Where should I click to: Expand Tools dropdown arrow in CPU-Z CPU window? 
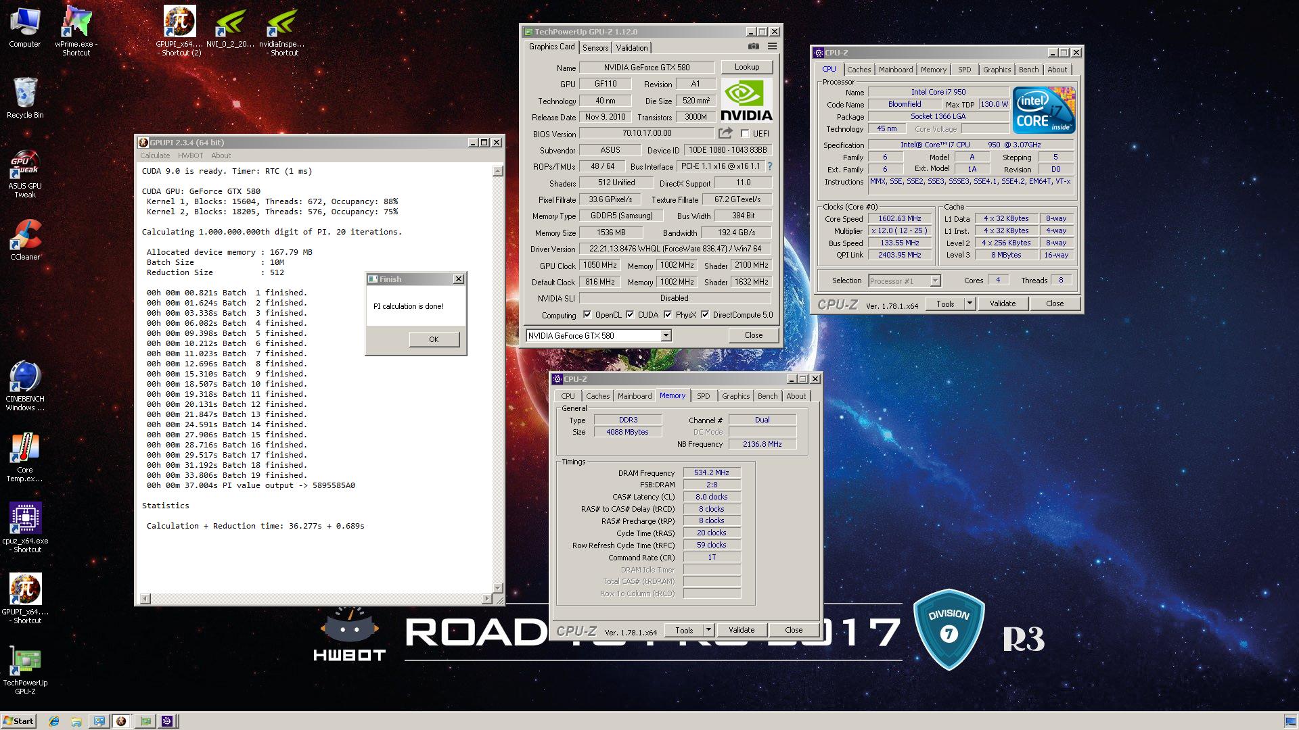(x=970, y=303)
